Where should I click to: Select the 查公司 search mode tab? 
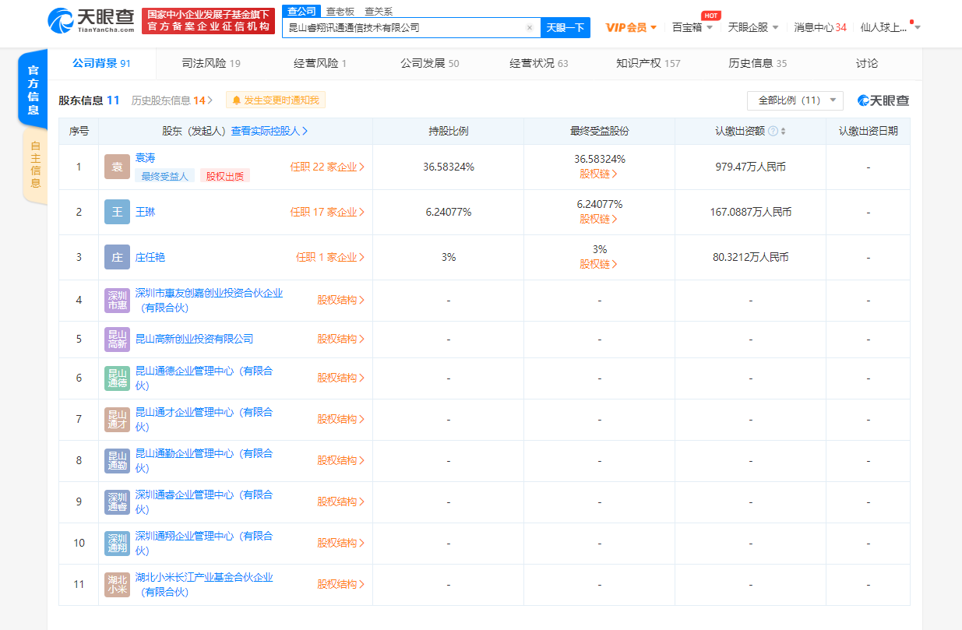point(301,11)
